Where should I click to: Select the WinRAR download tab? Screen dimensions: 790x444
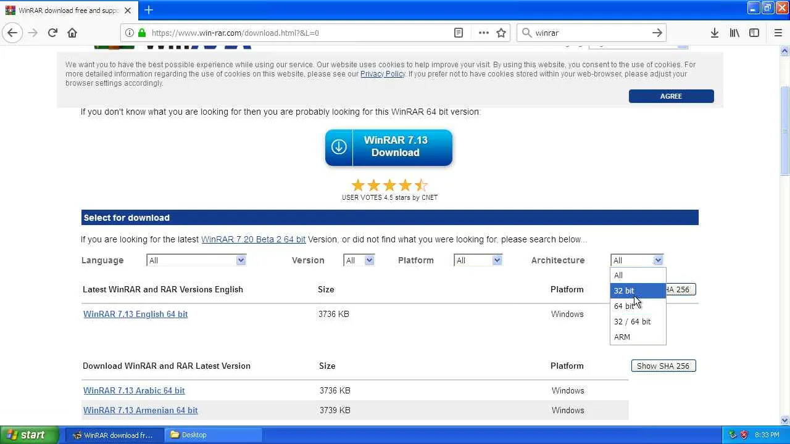tap(68, 10)
